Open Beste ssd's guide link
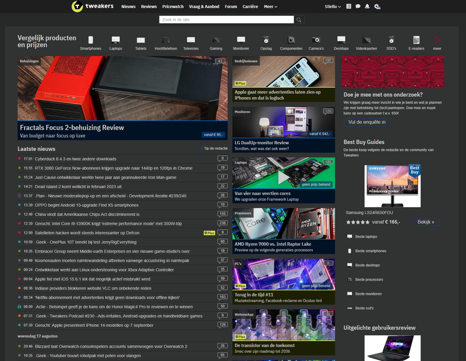The width and height of the screenshot is (466, 361). [365, 308]
